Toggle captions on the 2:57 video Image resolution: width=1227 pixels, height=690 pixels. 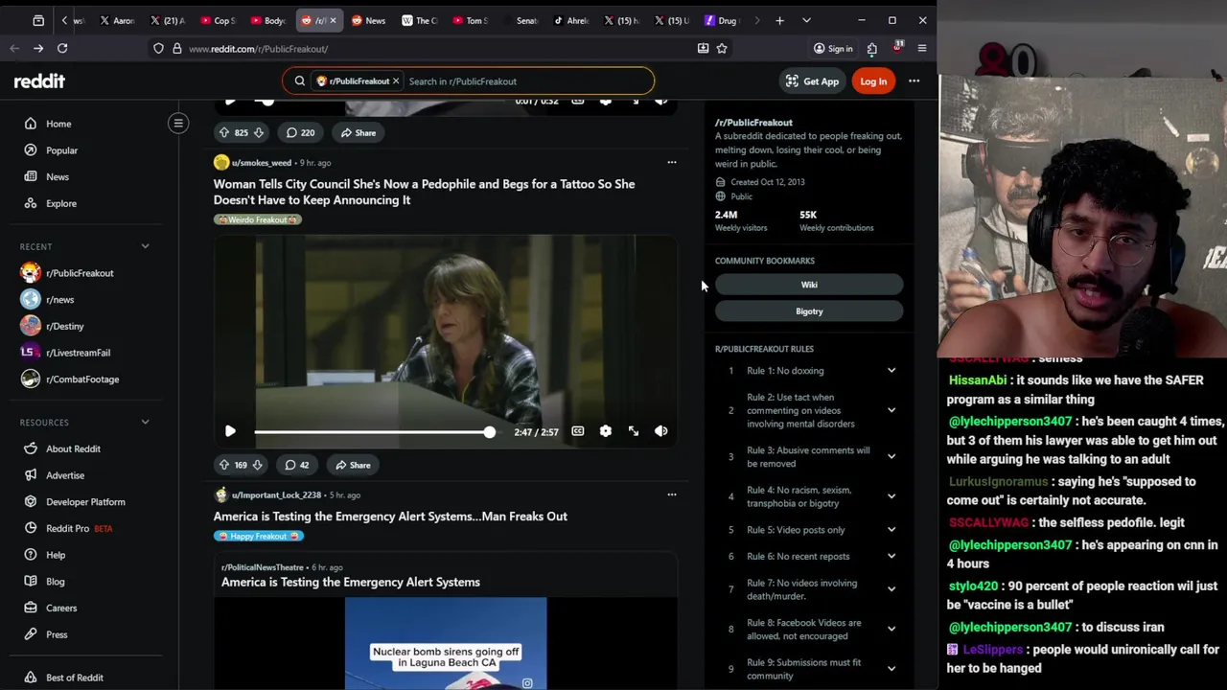tap(578, 431)
